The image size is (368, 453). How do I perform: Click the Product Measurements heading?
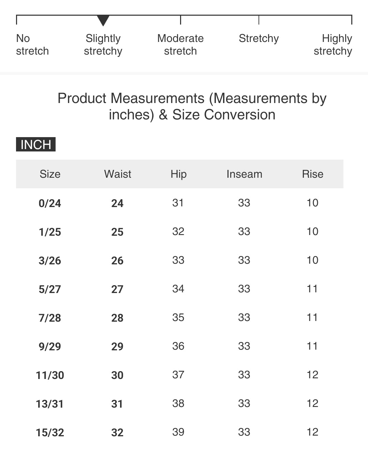click(192, 106)
